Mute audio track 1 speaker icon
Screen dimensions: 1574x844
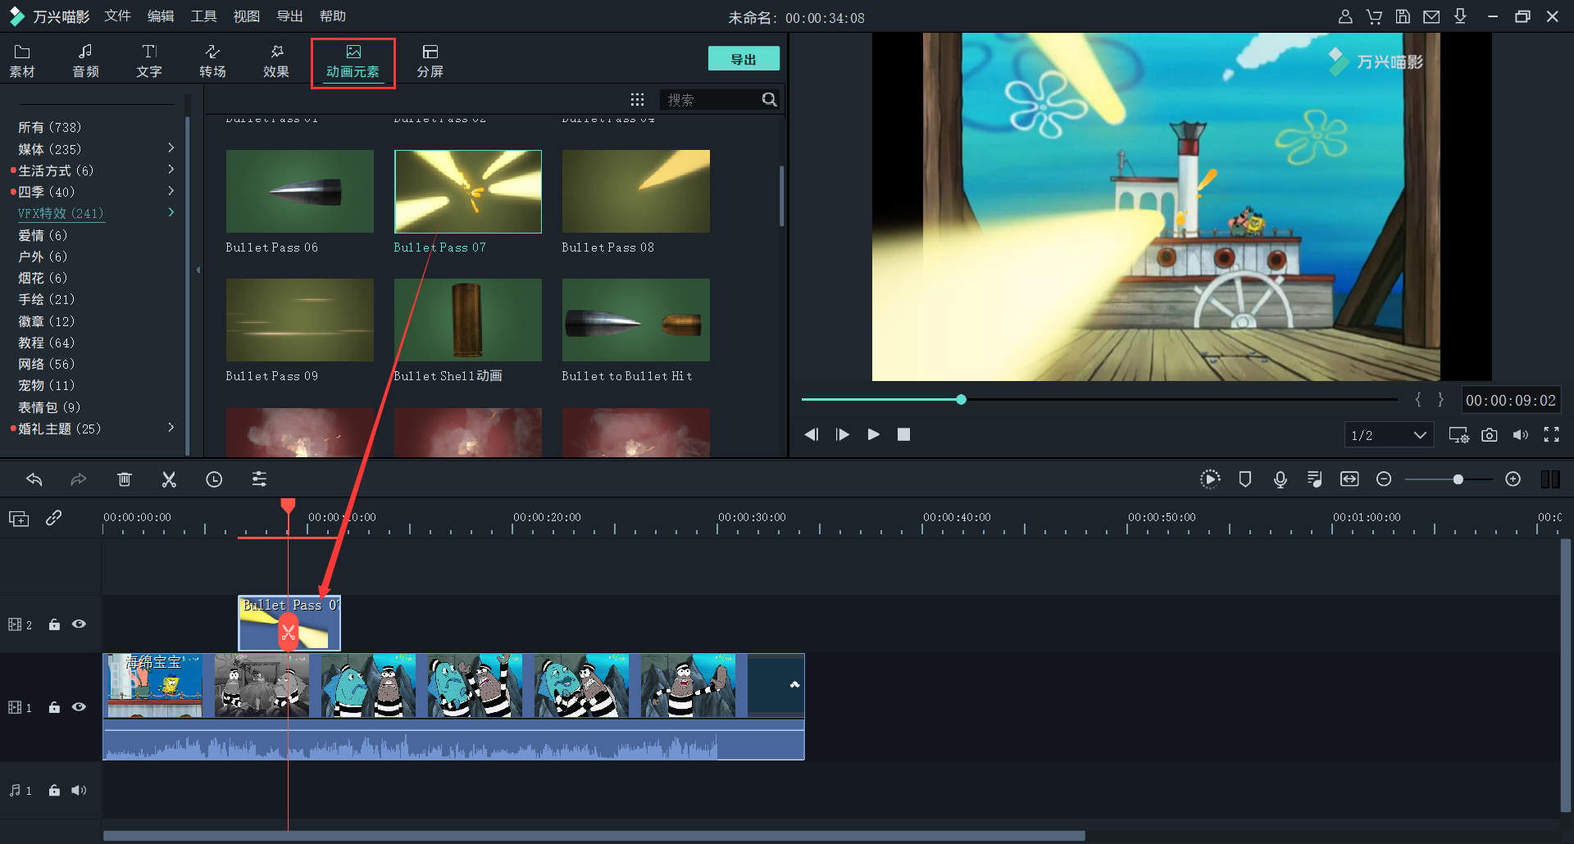pos(79,790)
